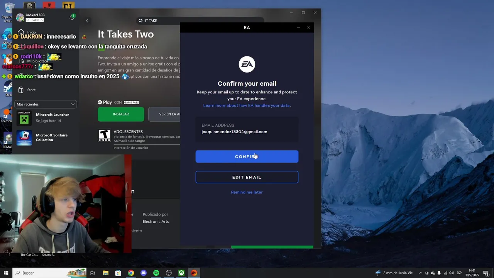
Task: Open the Windows notification center icon
Action: click(x=486, y=273)
